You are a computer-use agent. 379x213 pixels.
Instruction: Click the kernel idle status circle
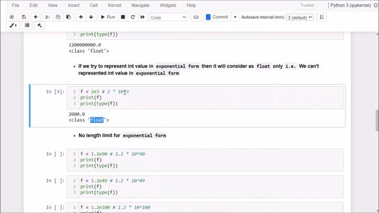376,5
